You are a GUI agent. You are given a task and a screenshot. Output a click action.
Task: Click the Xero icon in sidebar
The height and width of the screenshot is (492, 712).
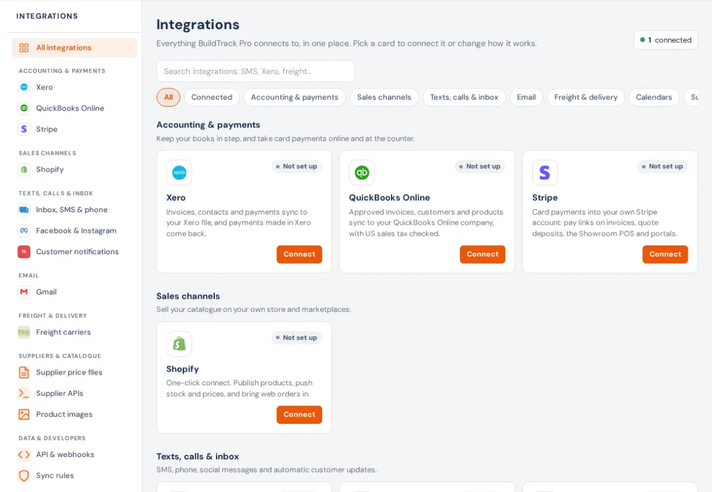click(x=24, y=87)
